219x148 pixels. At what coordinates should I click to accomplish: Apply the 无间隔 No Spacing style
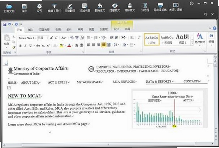click(167, 40)
